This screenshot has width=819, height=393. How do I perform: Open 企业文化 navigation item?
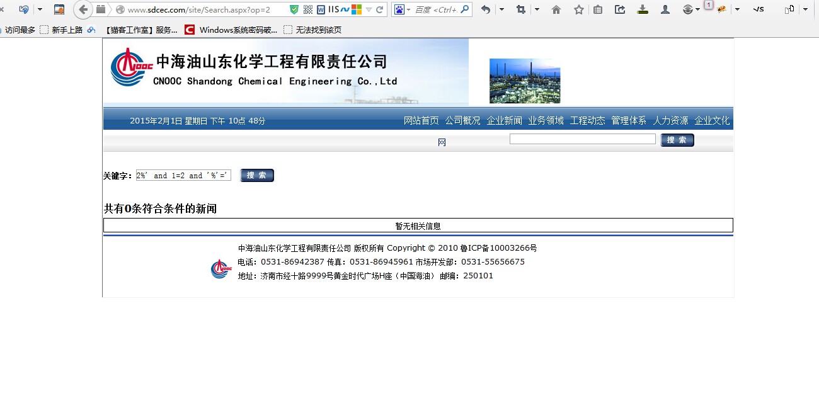(712, 121)
